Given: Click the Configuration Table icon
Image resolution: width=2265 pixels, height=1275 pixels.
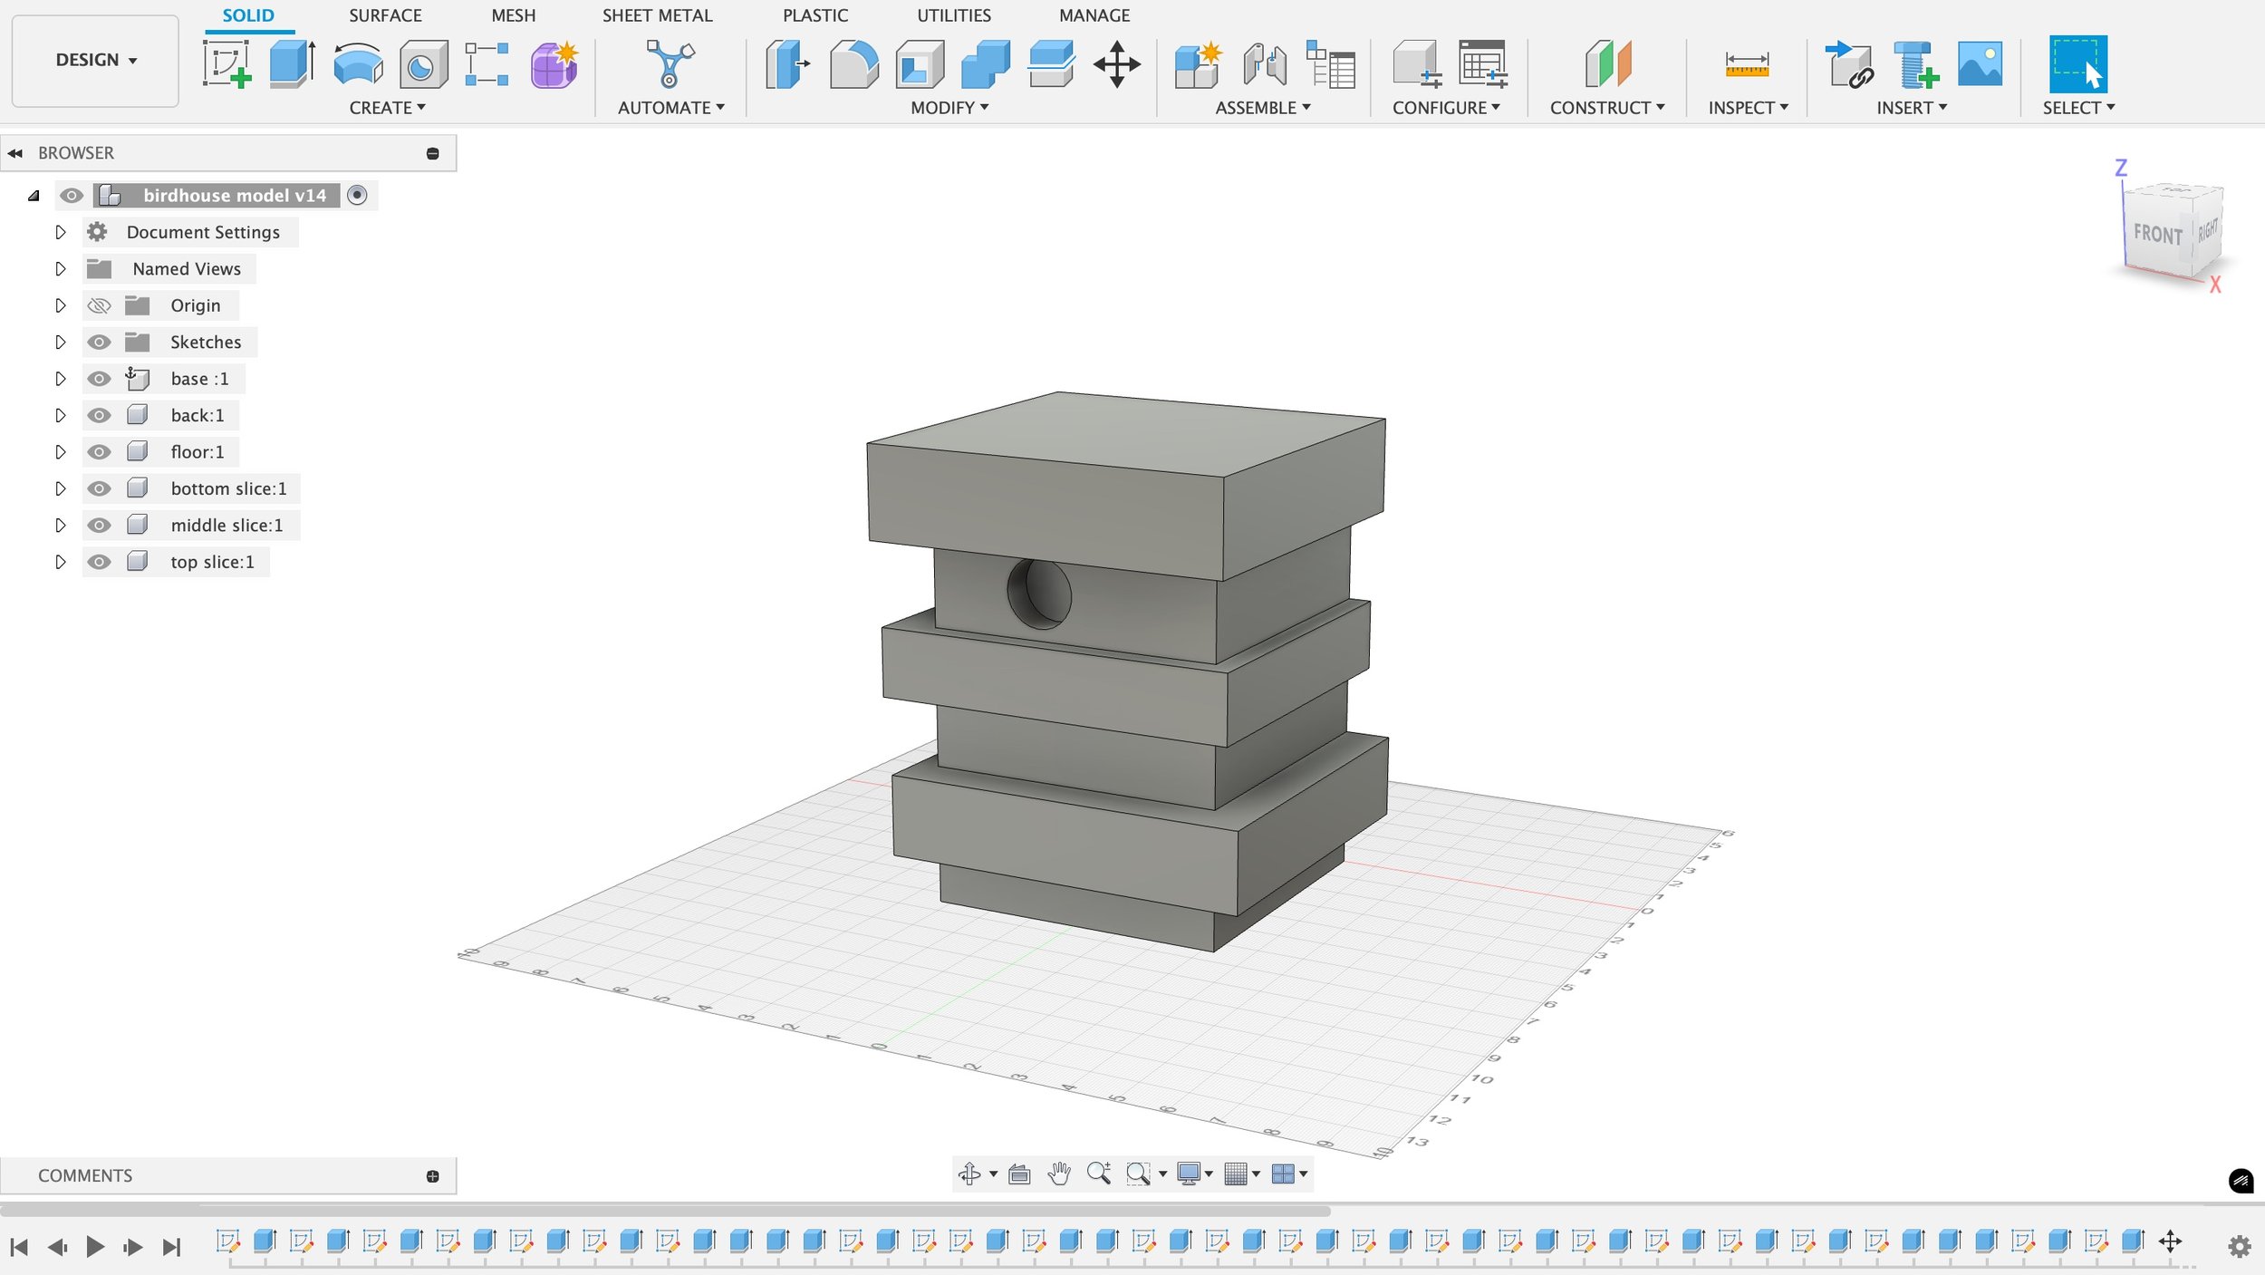Looking at the screenshot, I should 1483,64.
